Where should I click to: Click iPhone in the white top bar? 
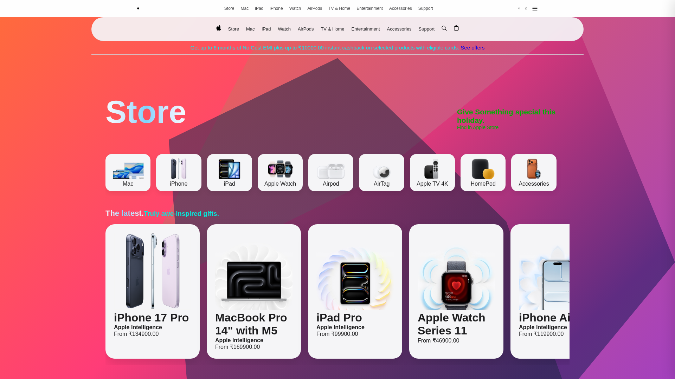tap(276, 8)
